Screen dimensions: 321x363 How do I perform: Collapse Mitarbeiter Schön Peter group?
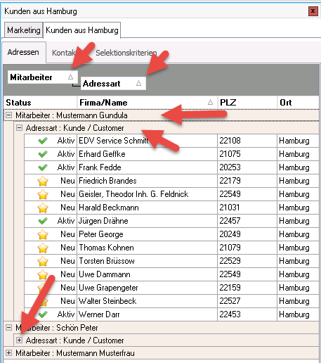(x=9, y=328)
